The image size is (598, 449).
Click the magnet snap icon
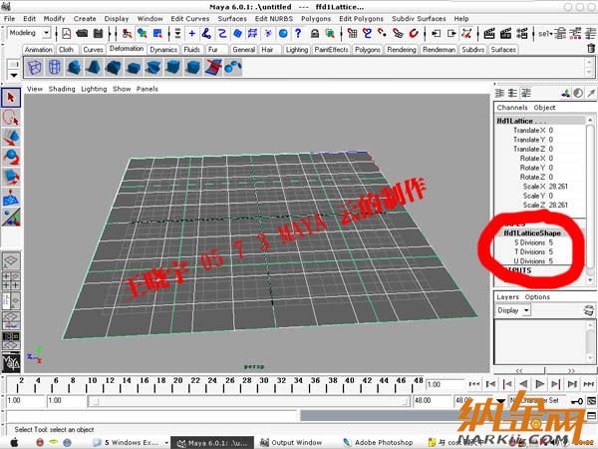coord(414,34)
